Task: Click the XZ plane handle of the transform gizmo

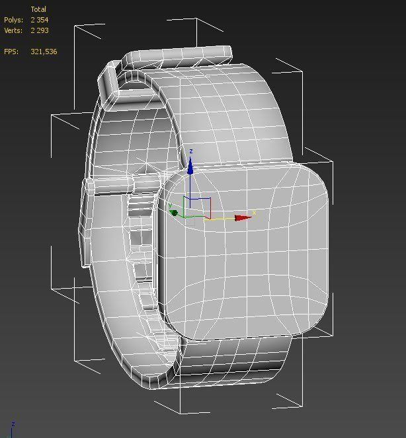Action: pos(200,208)
